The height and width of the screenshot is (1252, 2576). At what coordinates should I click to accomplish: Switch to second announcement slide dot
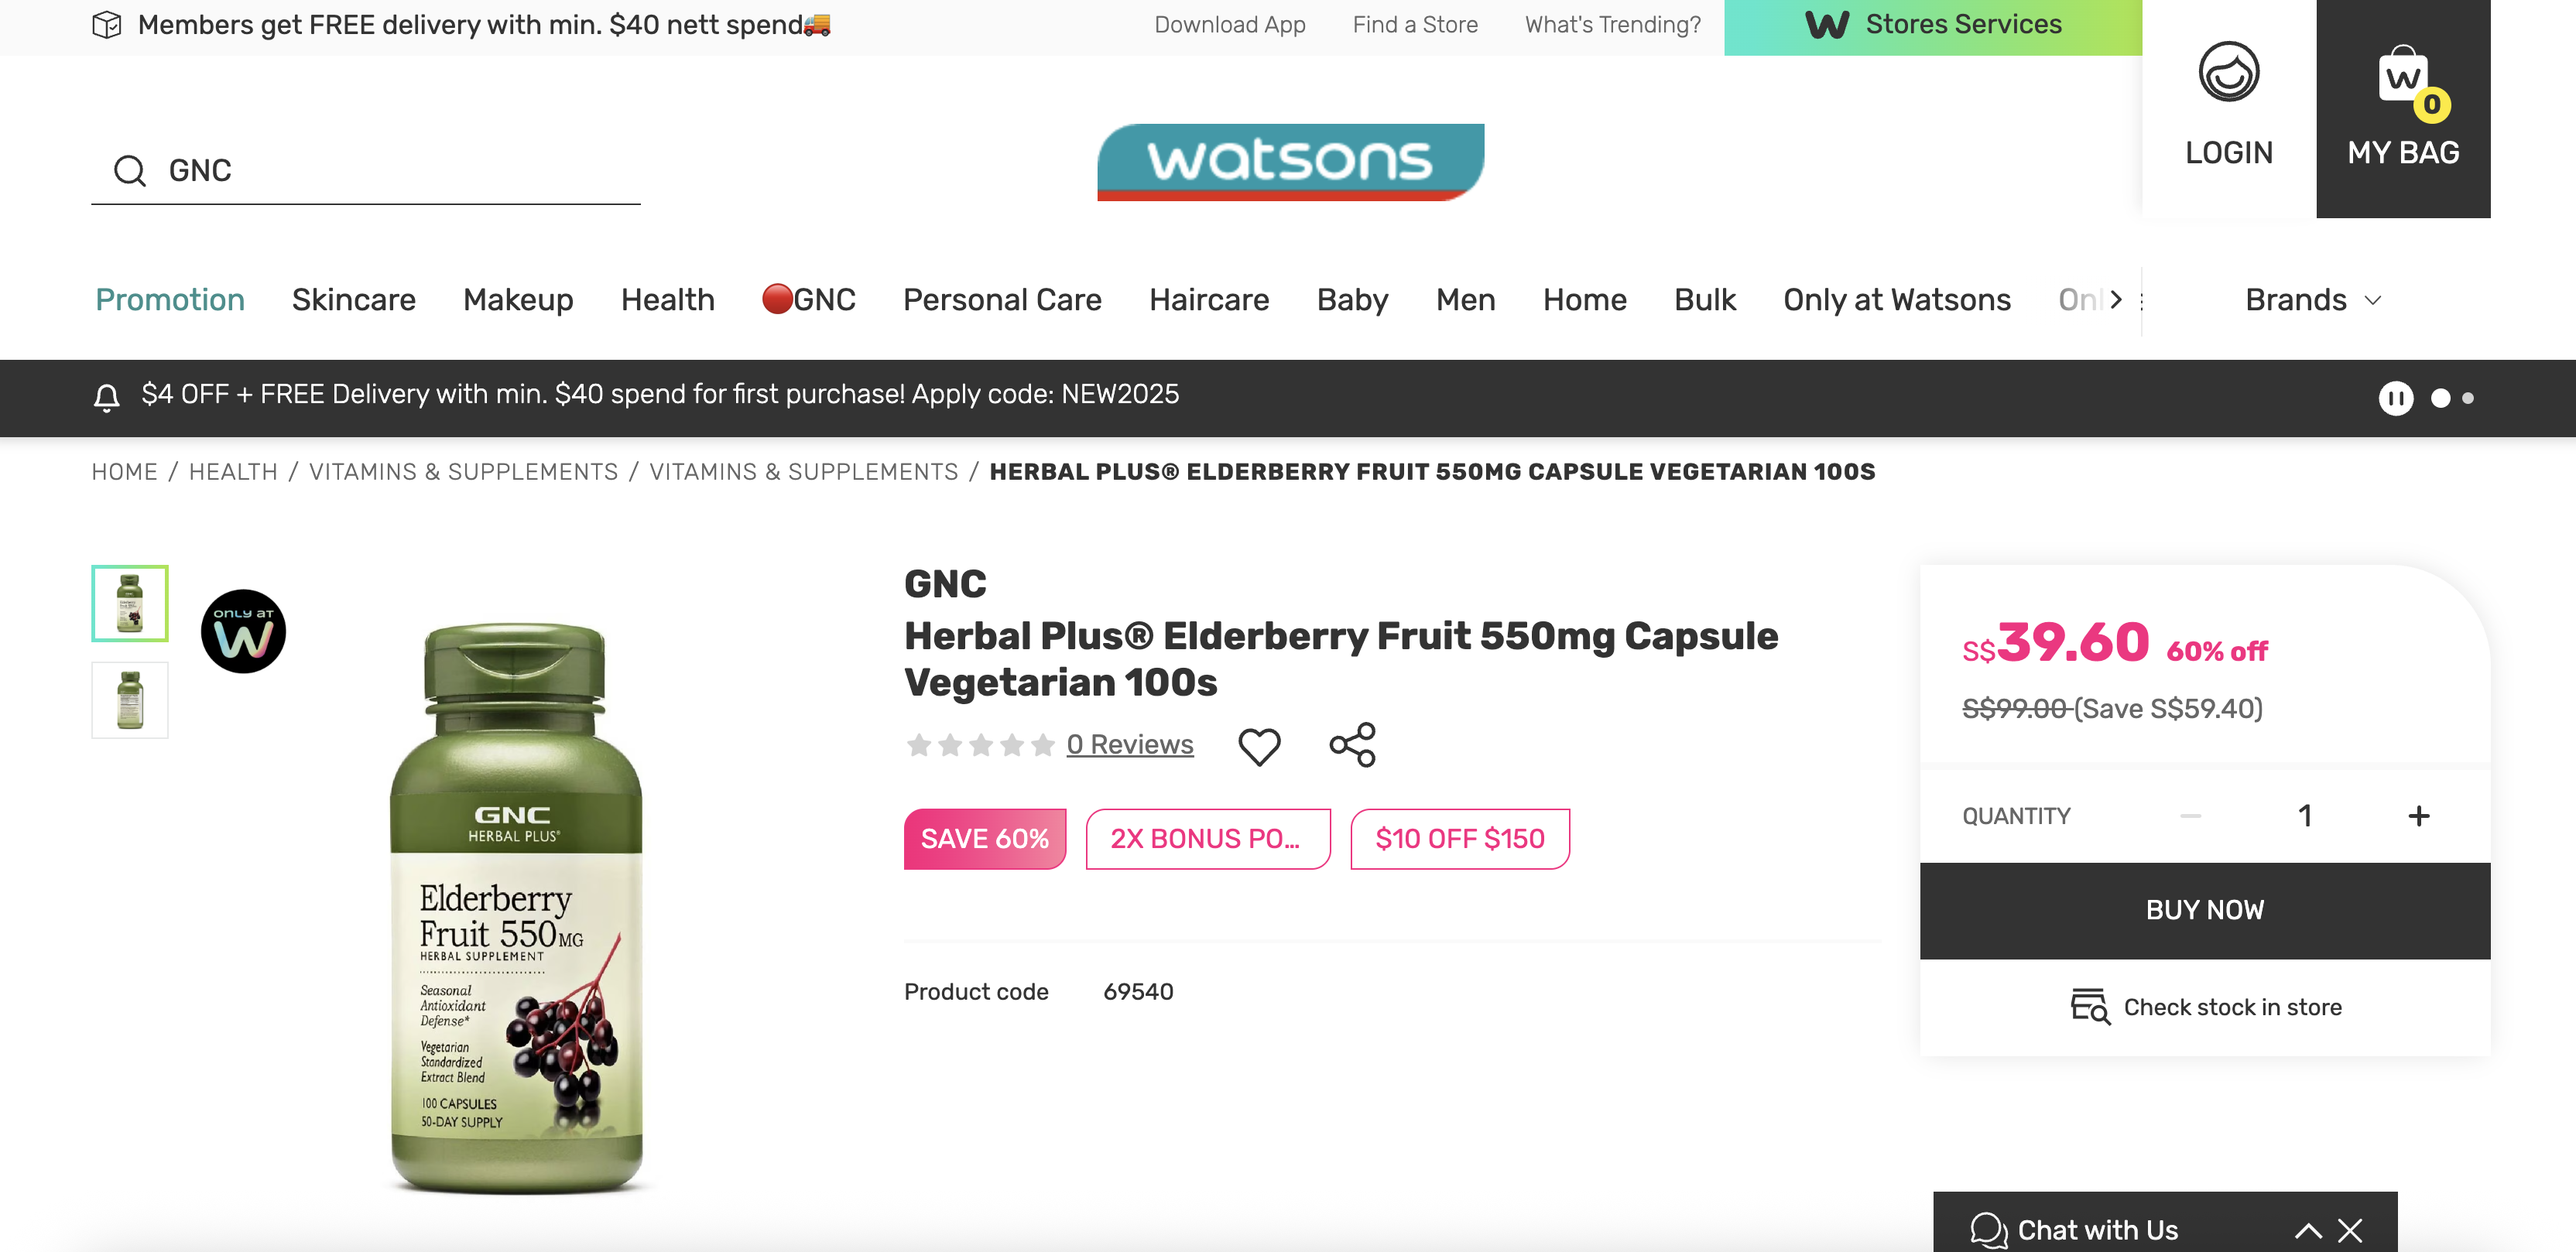(x=2468, y=398)
